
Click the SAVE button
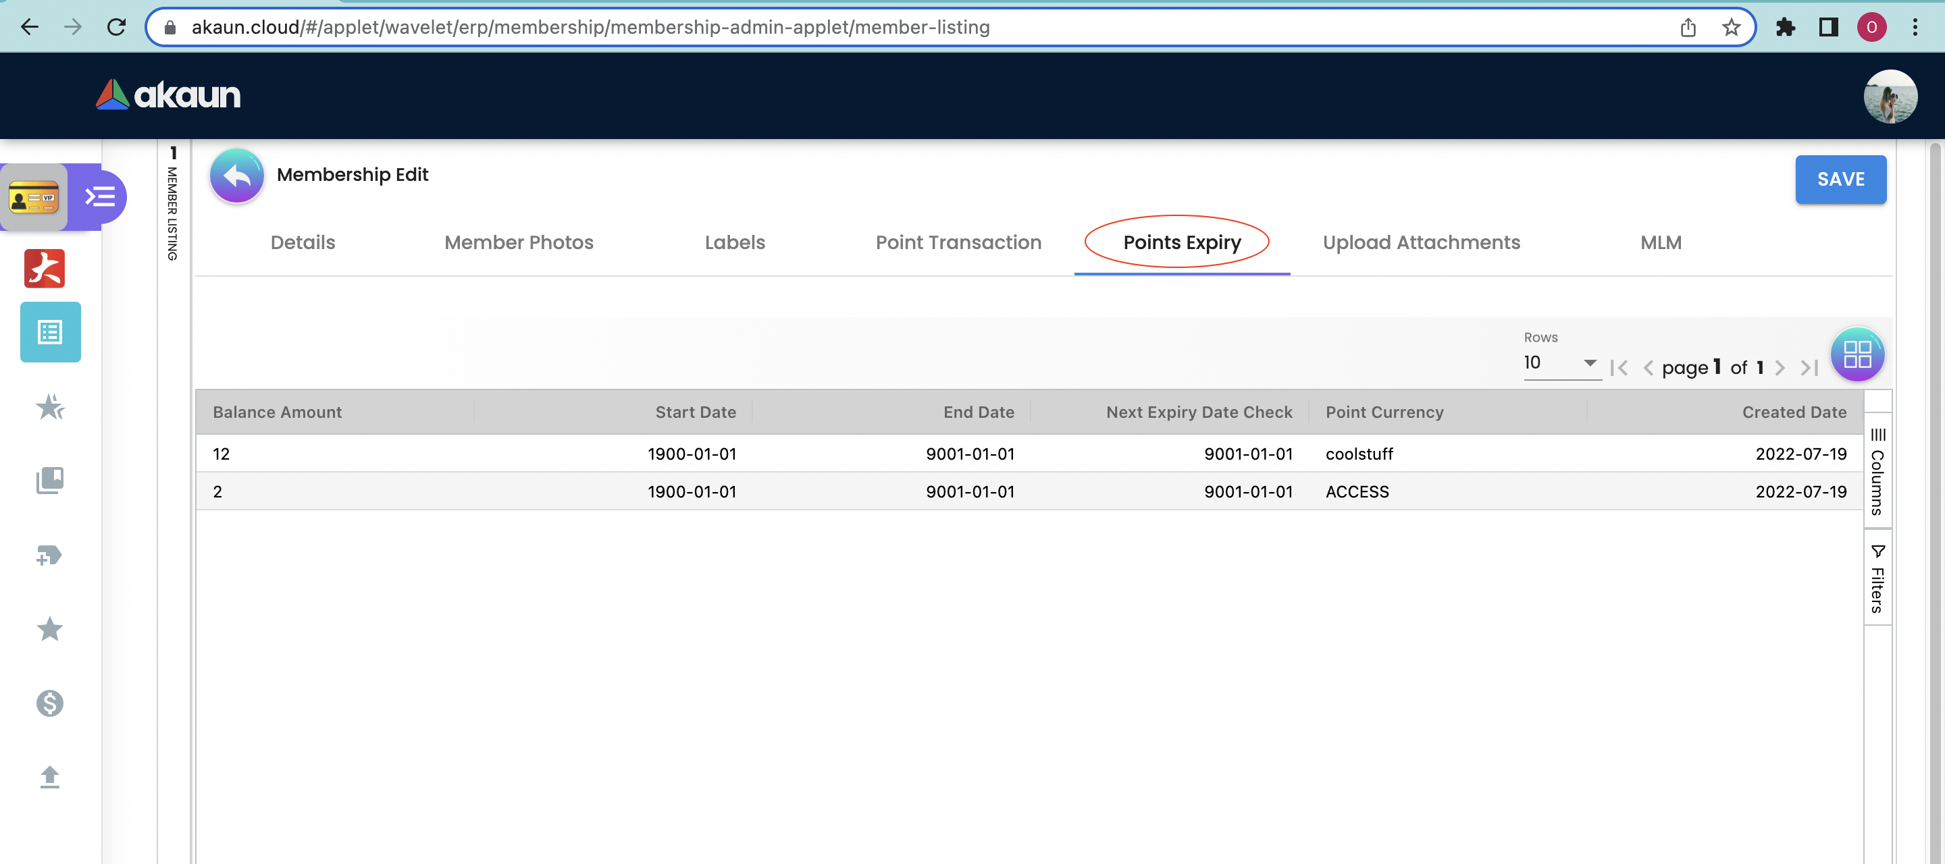(1840, 180)
